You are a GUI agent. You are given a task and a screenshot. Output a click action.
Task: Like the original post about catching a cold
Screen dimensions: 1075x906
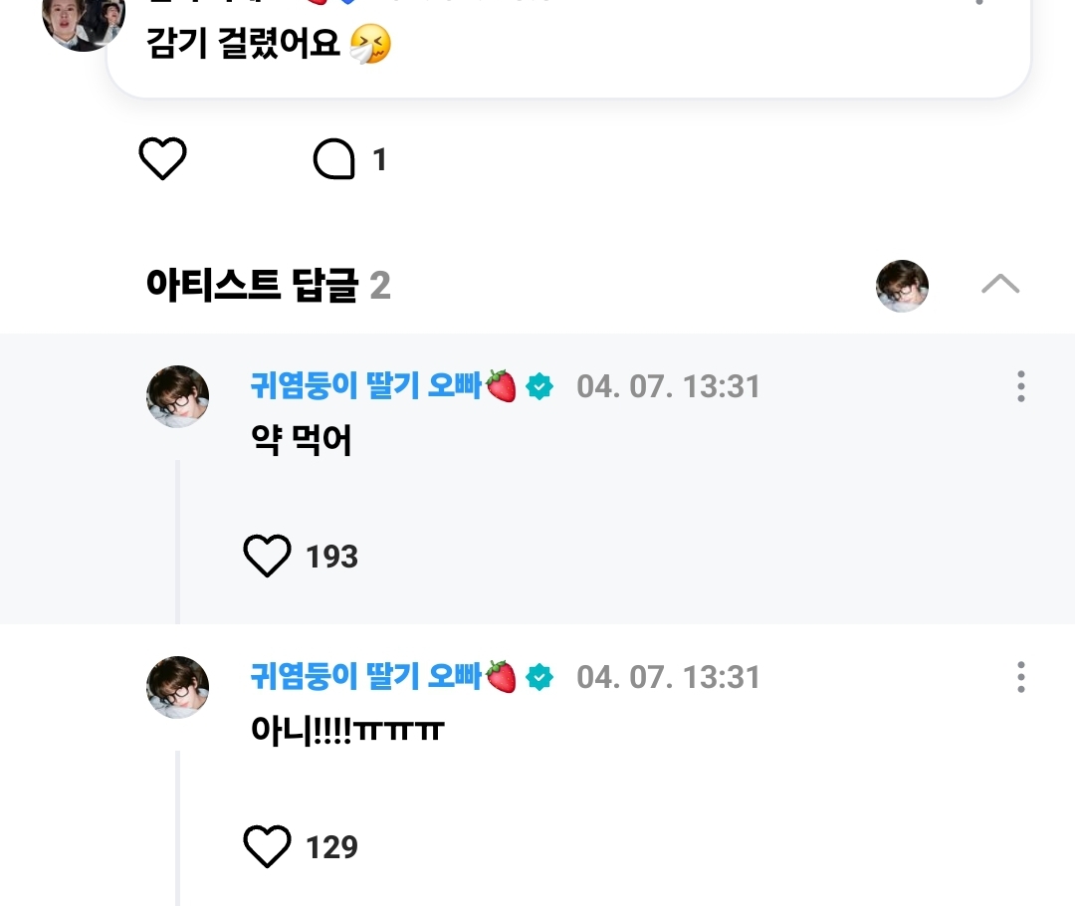coord(162,159)
